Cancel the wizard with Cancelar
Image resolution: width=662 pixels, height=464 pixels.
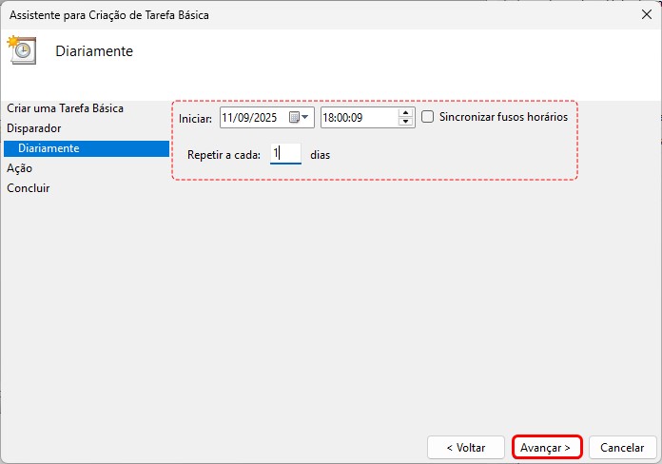[x=623, y=447]
